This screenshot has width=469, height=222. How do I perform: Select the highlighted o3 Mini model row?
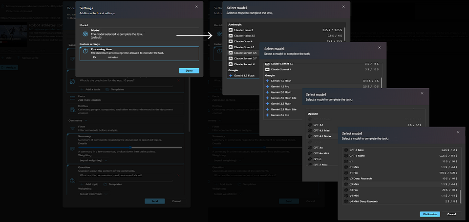pyautogui.click(x=401, y=184)
